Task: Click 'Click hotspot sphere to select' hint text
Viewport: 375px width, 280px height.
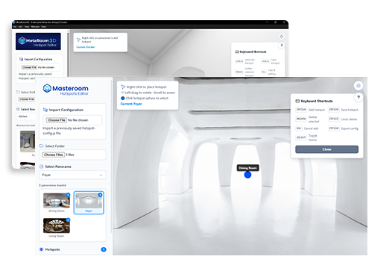Action: pos(147,98)
